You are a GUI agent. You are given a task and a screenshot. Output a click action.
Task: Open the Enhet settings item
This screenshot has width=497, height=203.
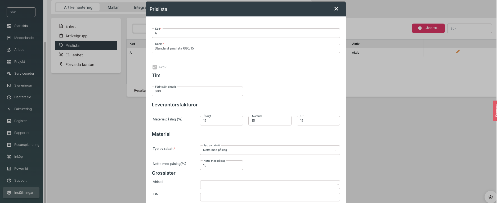(86, 26)
